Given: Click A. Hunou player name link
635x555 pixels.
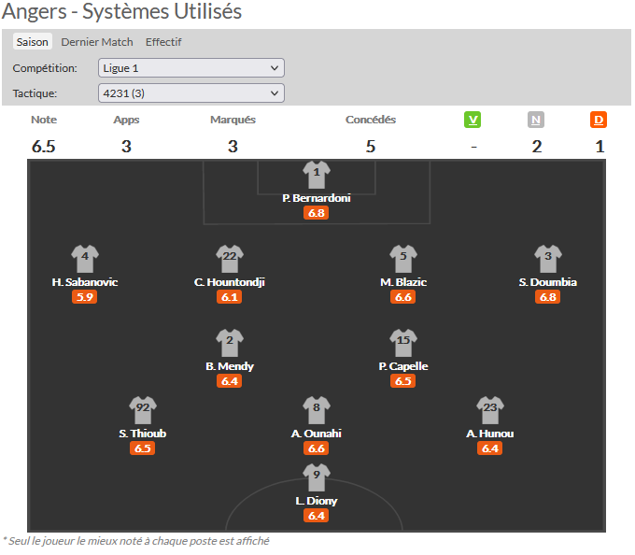Looking at the screenshot, I should 490,434.
